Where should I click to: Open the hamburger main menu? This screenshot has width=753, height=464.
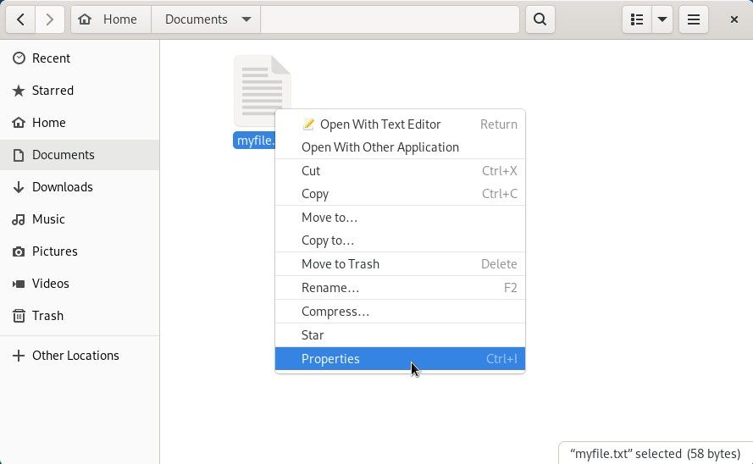(693, 19)
